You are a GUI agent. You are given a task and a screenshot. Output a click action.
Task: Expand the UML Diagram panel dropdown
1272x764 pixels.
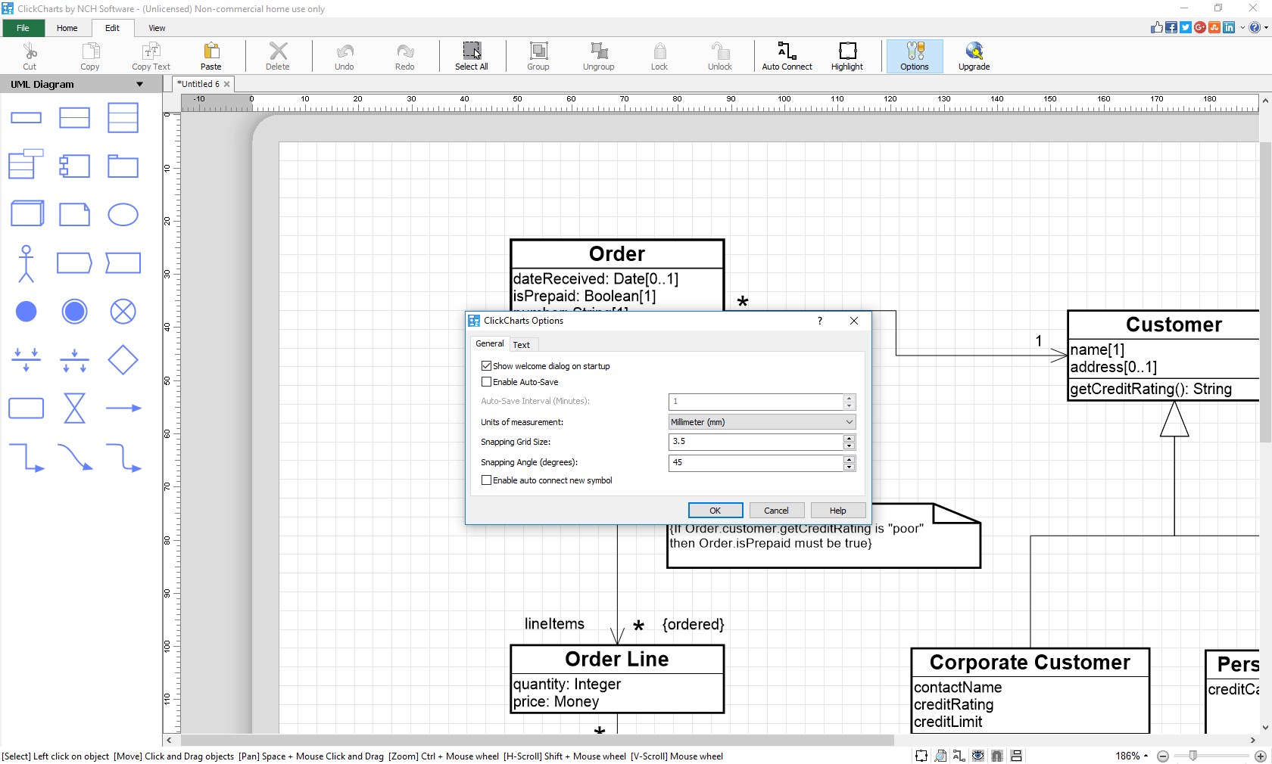click(139, 84)
